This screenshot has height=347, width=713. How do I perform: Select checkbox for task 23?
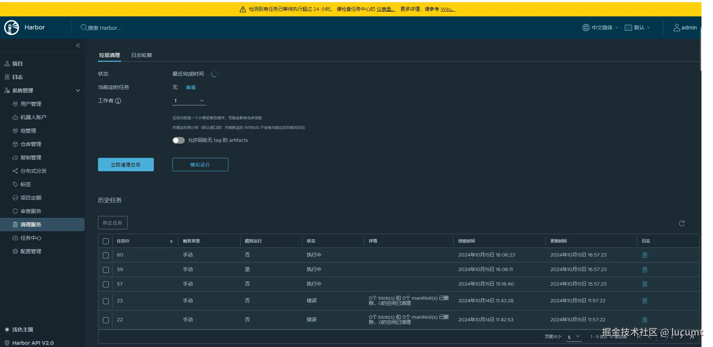(x=106, y=301)
